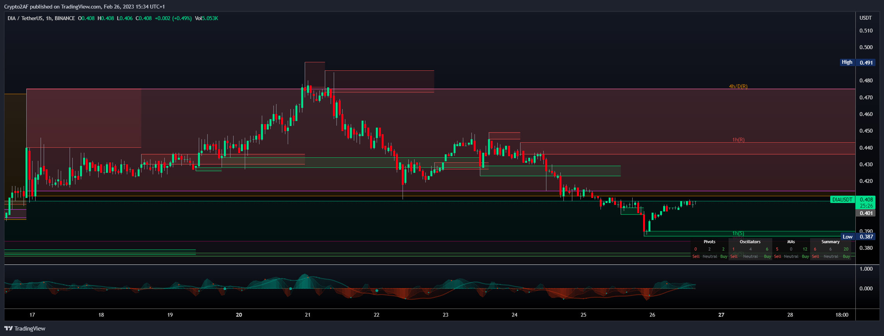884x336 pixels.
Task: Click the 1.000 indicator scale value
Action: tap(866, 269)
